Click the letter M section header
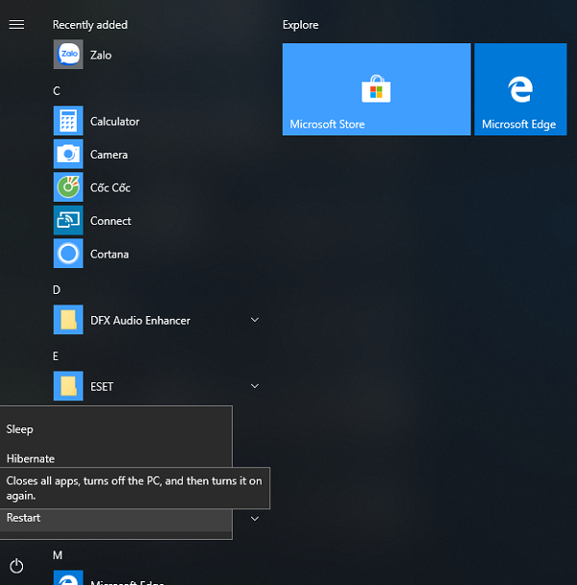Viewport: 577px width, 585px height. 58,555
